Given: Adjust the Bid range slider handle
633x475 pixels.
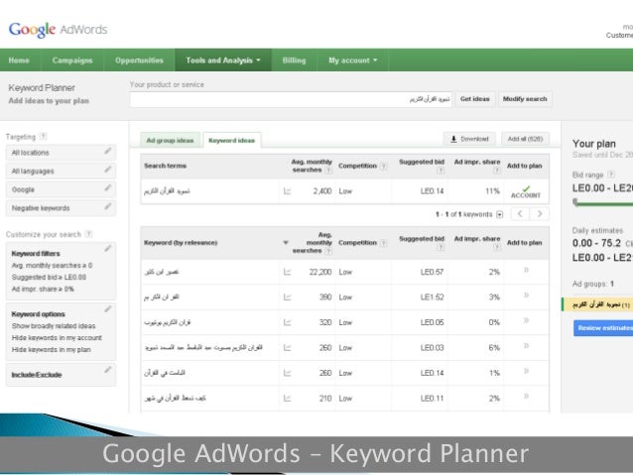Looking at the screenshot, I should (x=575, y=201).
